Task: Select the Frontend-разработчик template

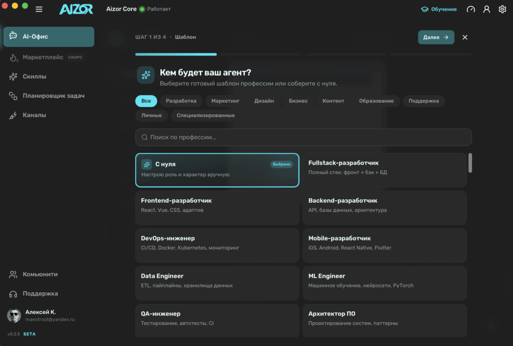Action: point(217,208)
